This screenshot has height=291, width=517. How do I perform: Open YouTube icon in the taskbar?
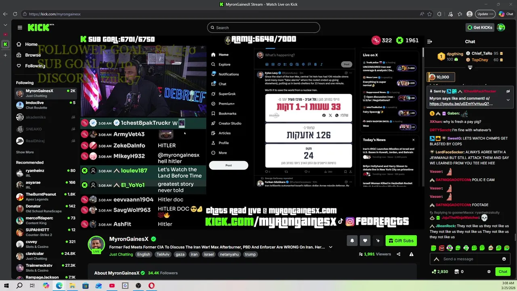[112, 286]
